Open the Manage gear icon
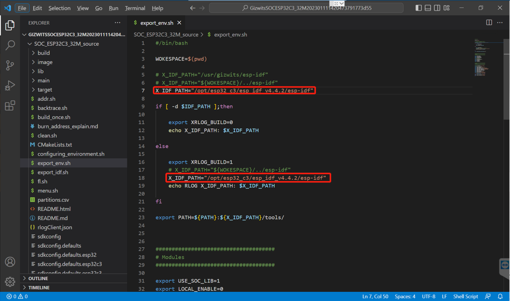The width and height of the screenshot is (510, 301). [10, 281]
